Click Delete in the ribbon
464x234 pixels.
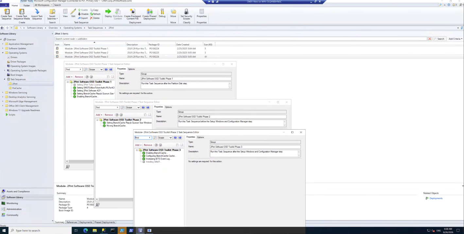(x=95, y=18)
